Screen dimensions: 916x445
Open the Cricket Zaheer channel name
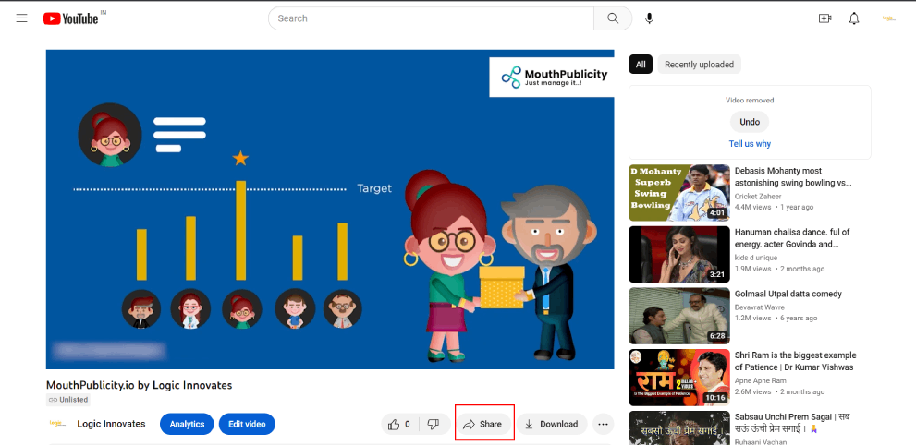758,197
